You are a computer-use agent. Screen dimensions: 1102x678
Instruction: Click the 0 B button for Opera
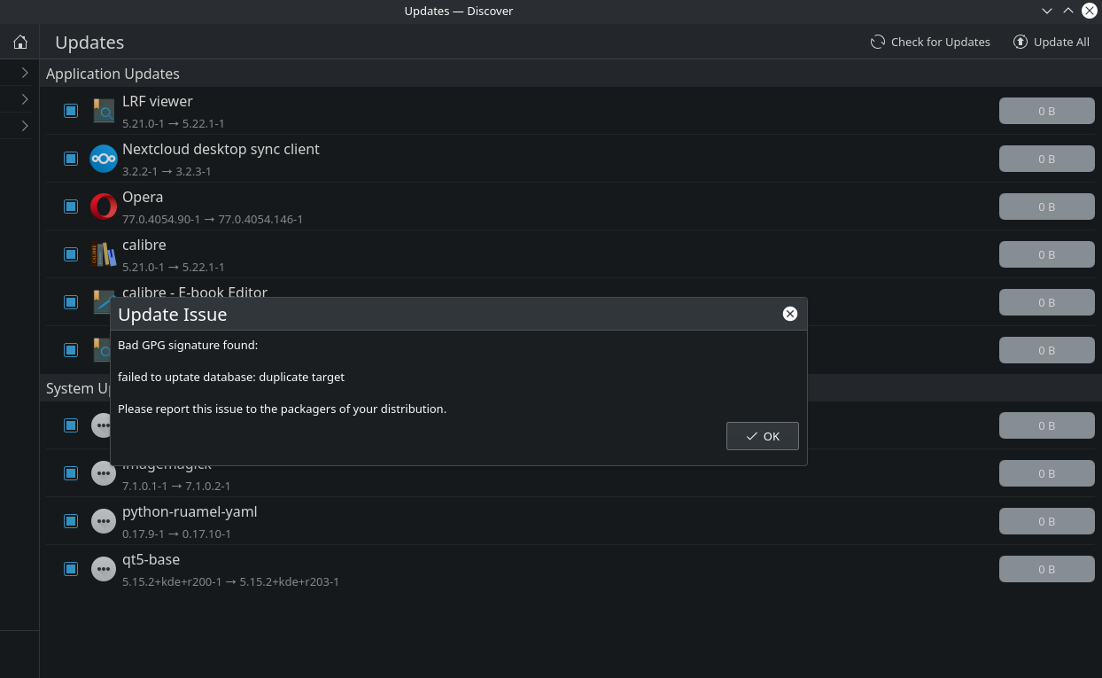pyautogui.click(x=1047, y=207)
